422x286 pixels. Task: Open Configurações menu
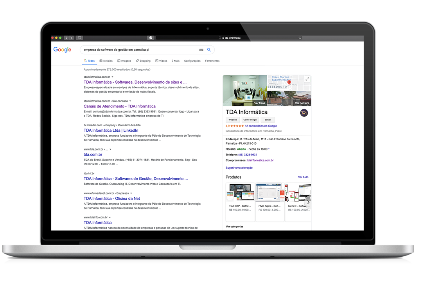[x=192, y=61]
